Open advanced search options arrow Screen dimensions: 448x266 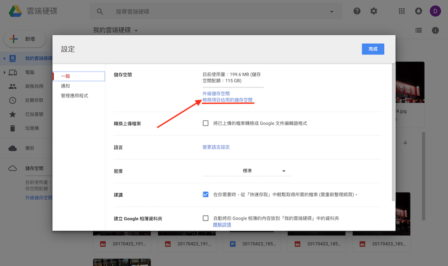point(331,11)
